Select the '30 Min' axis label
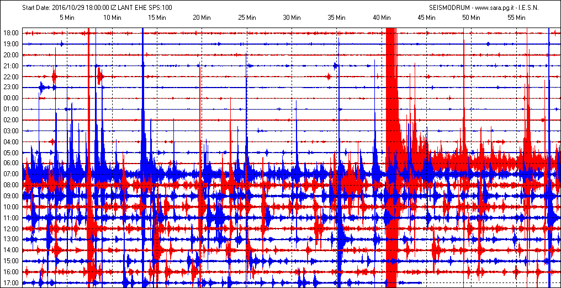Screen dimensions: 561x288 click(291, 17)
